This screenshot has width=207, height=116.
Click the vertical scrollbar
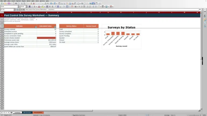[201, 60]
